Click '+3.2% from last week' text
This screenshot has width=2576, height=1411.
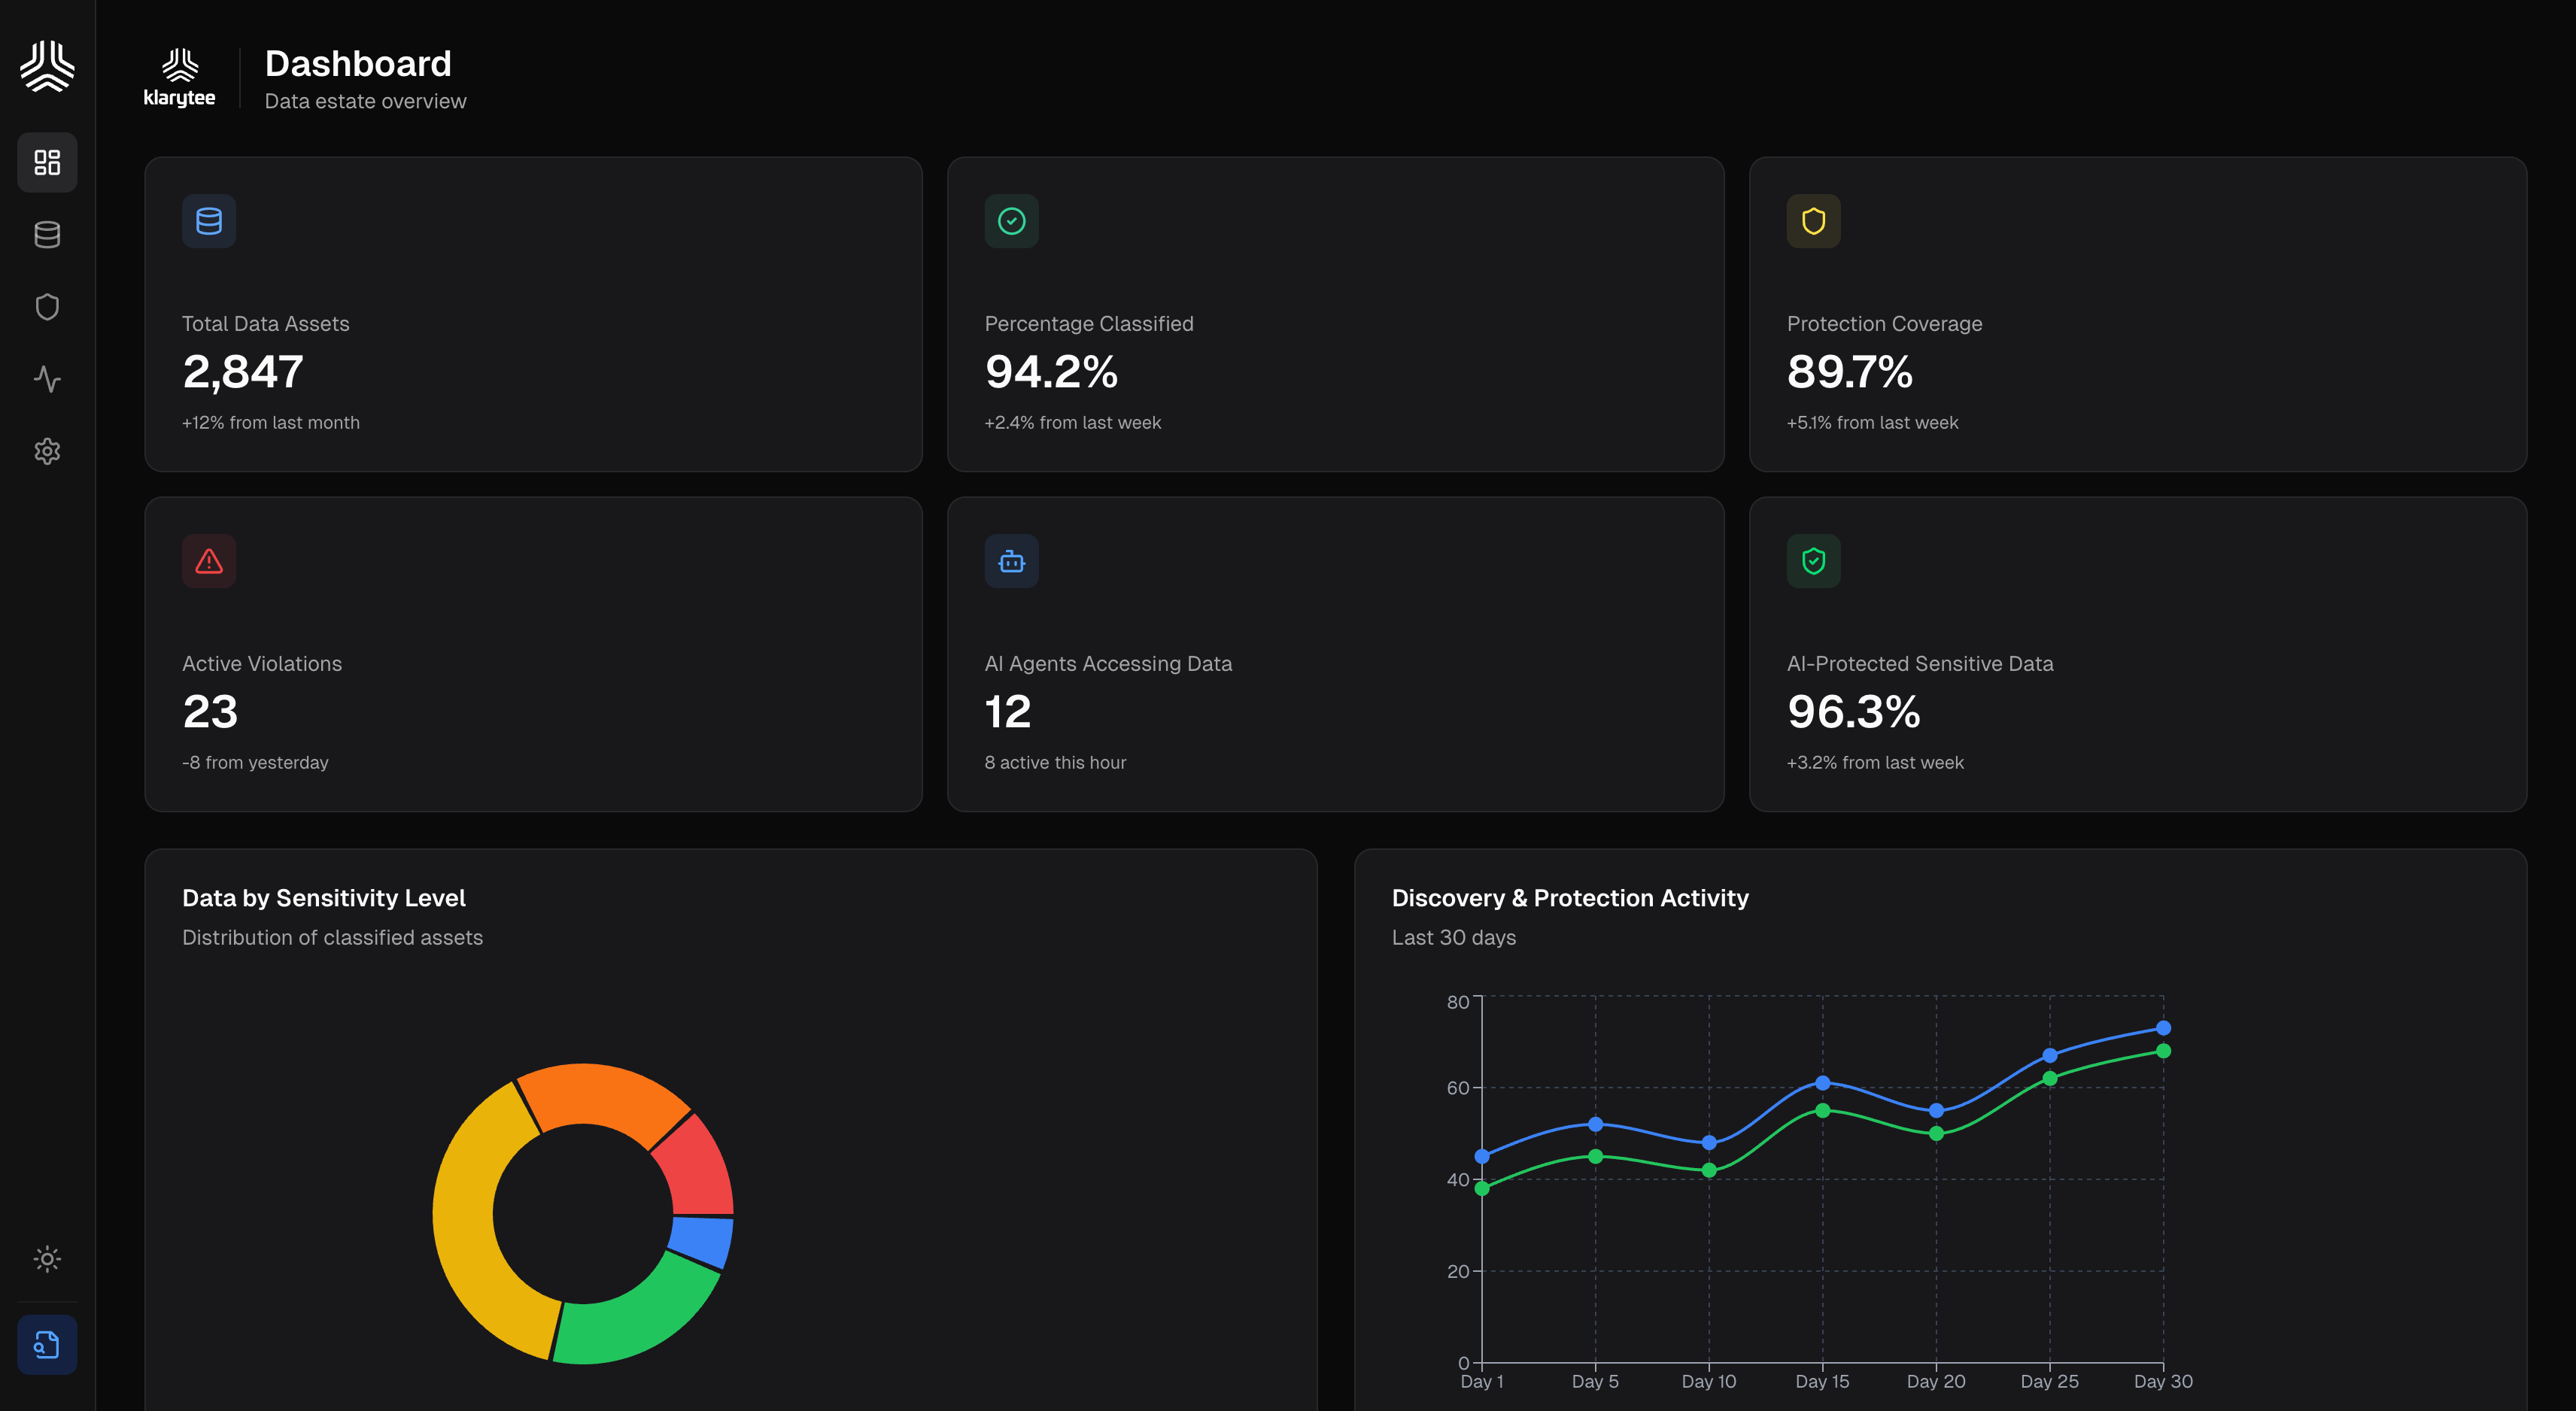(x=1875, y=763)
